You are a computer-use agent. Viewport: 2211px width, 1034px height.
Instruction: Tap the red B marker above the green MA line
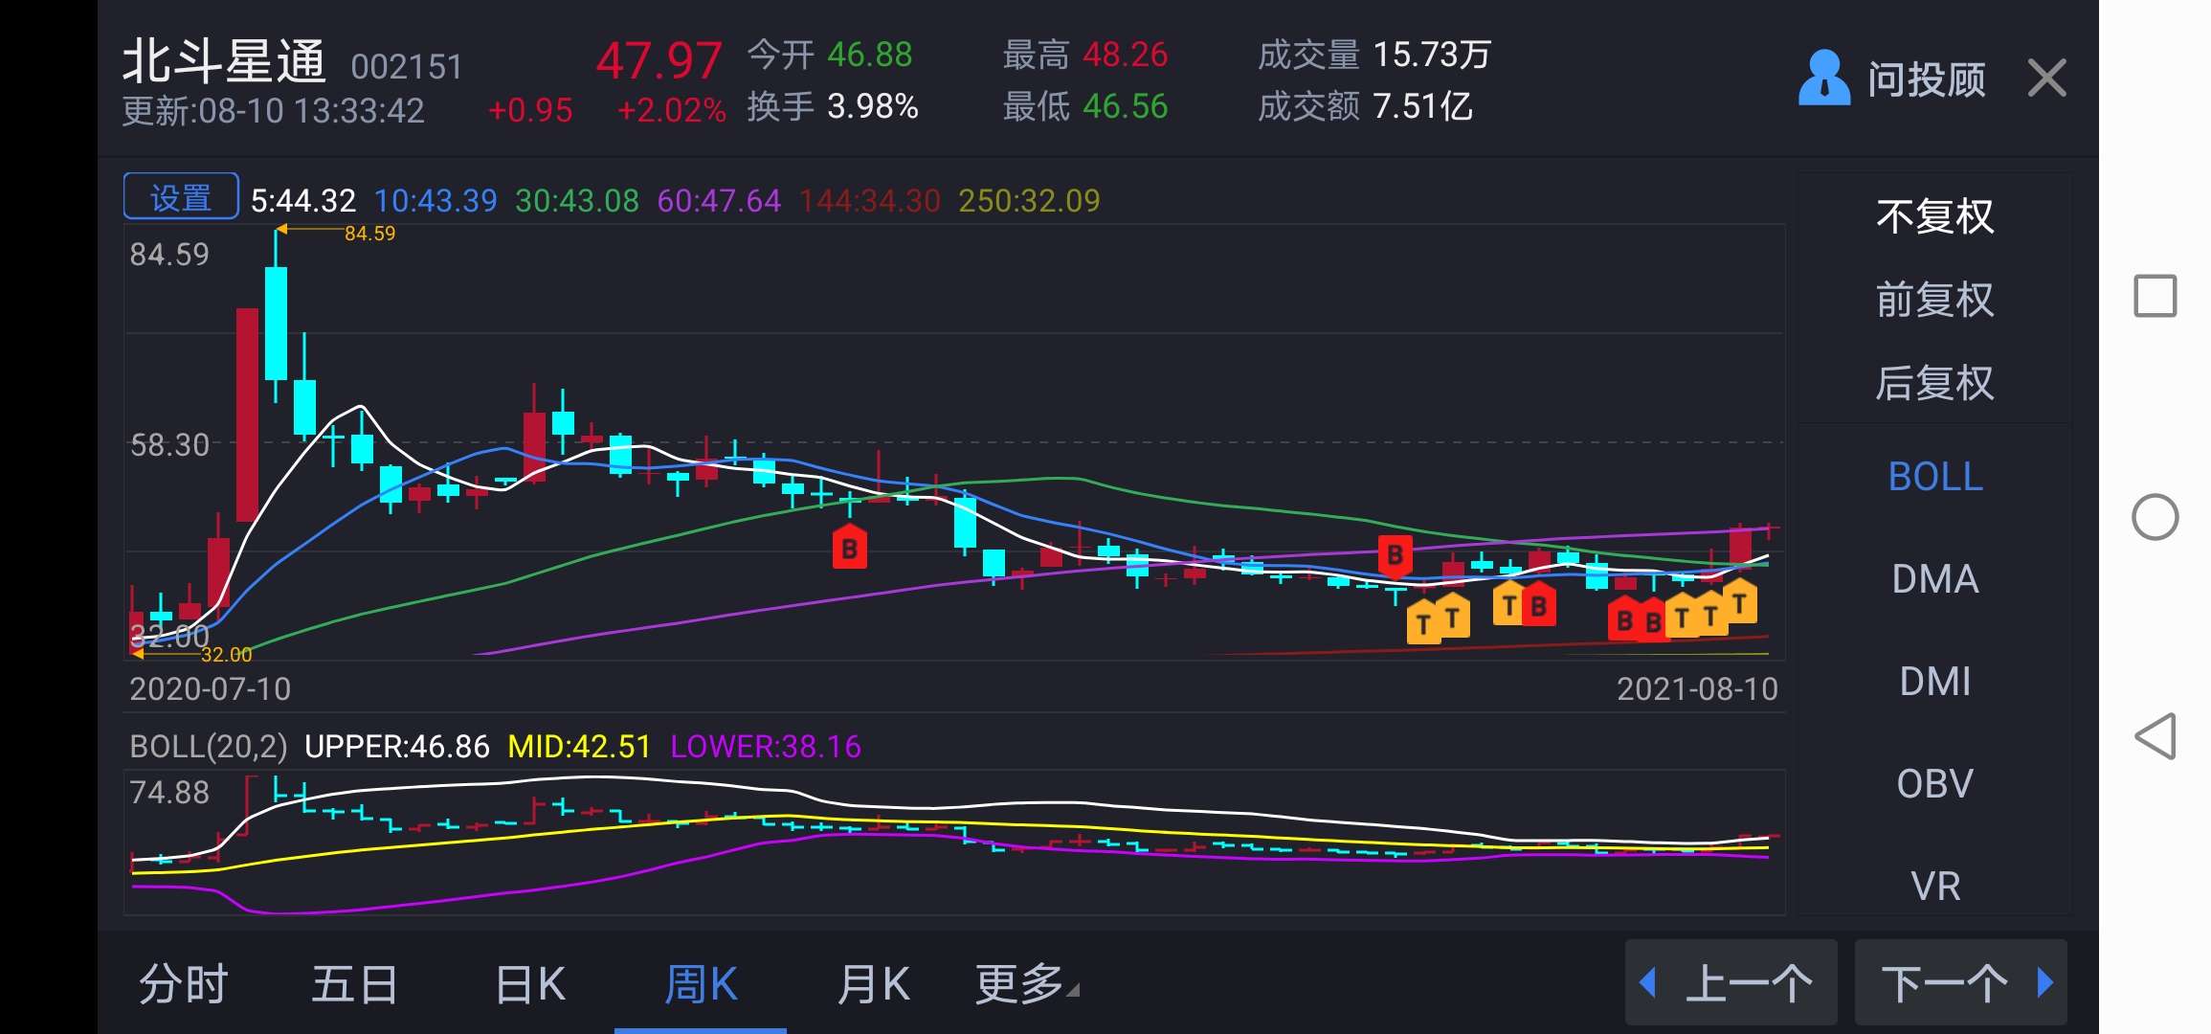pyautogui.click(x=1395, y=556)
